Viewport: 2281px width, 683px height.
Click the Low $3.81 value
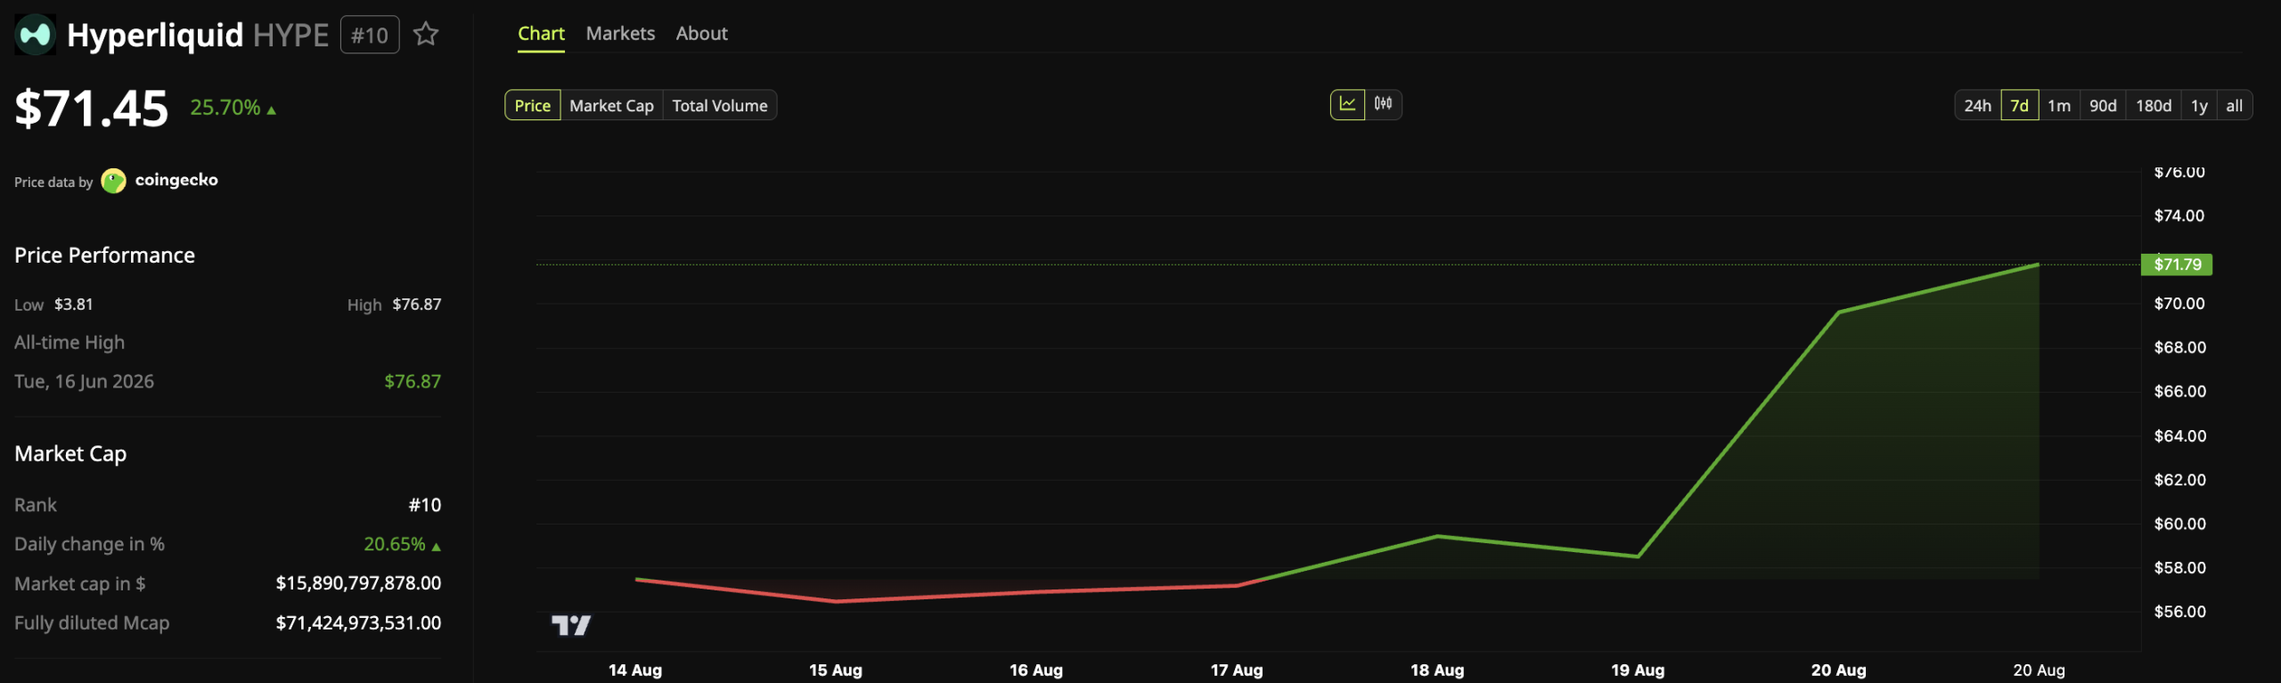[x=73, y=305]
